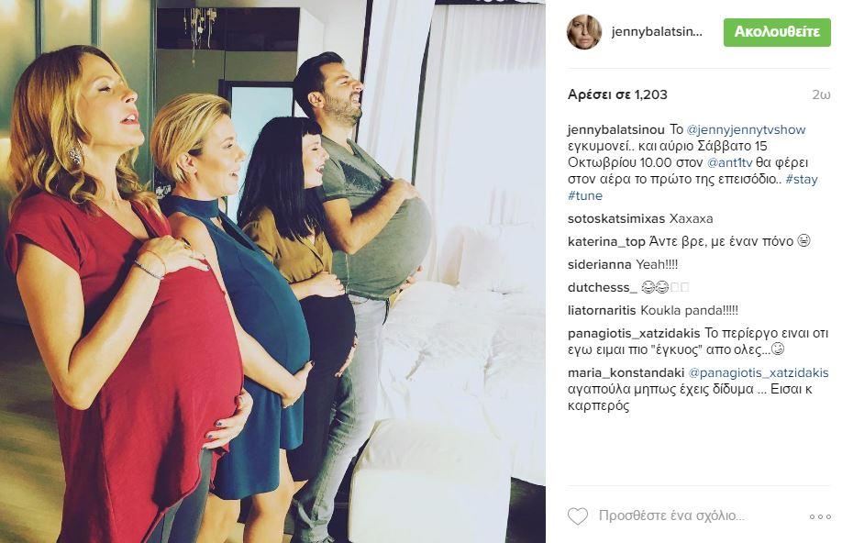Open commenter liatornaritis profile
The height and width of the screenshot is (543, 842).
coord(602,310)
